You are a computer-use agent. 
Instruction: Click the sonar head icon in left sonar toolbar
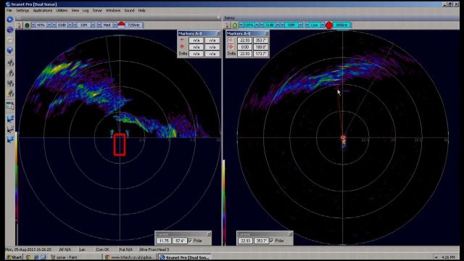(x=20, y=25)
